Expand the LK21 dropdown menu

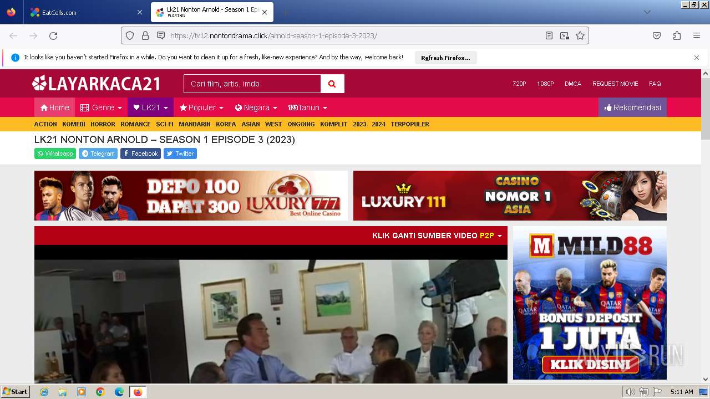pyautogui.click(x=150, y=108)
